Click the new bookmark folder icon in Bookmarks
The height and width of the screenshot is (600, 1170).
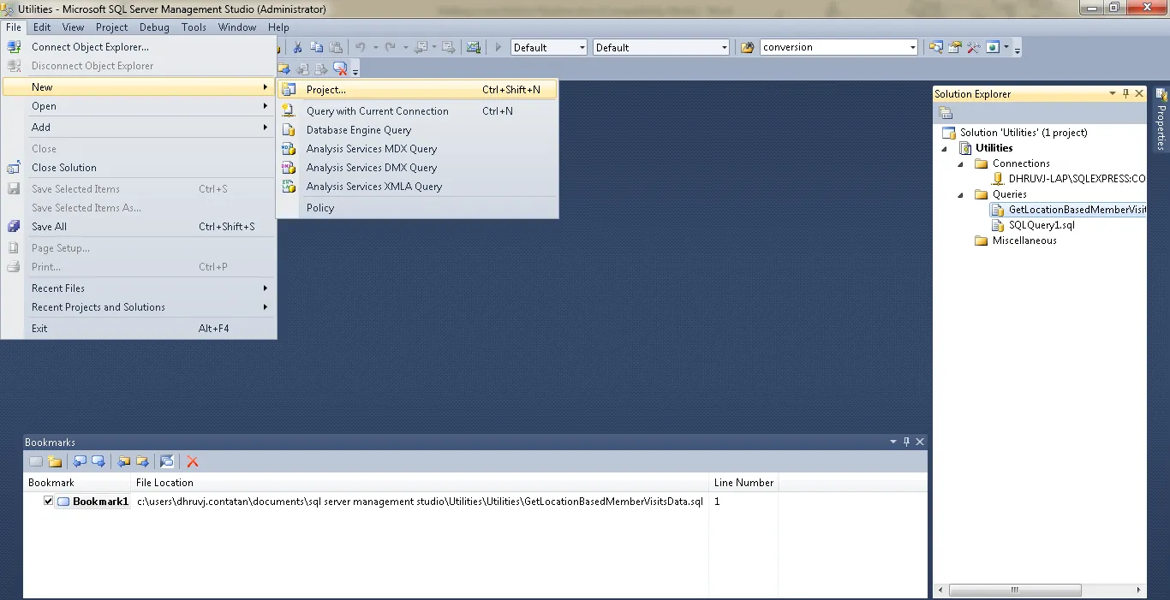[x=55, y=461]
